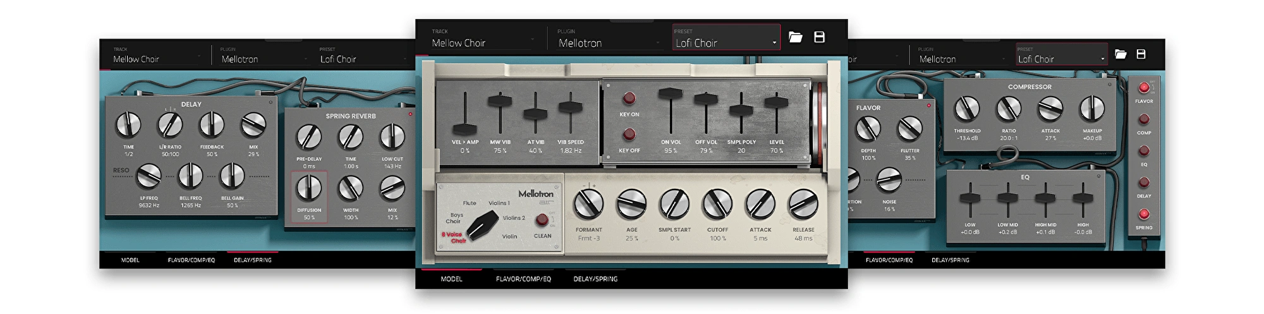
Task: Click save disk icon in right window
Action: 1141,54
